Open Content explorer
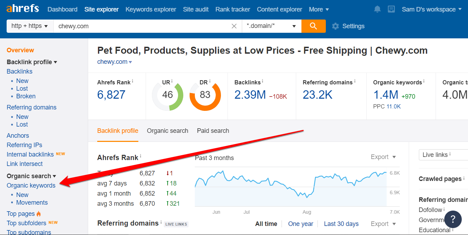 [x=279, y=9]
